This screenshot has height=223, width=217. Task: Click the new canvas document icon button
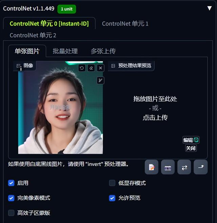click(152, 167)
